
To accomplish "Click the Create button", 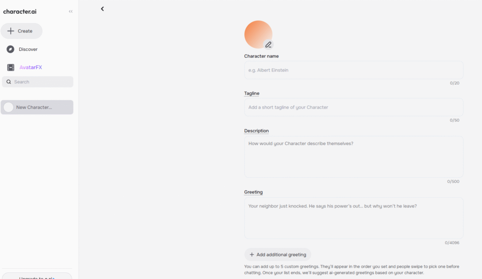I will tap(22, 31).
